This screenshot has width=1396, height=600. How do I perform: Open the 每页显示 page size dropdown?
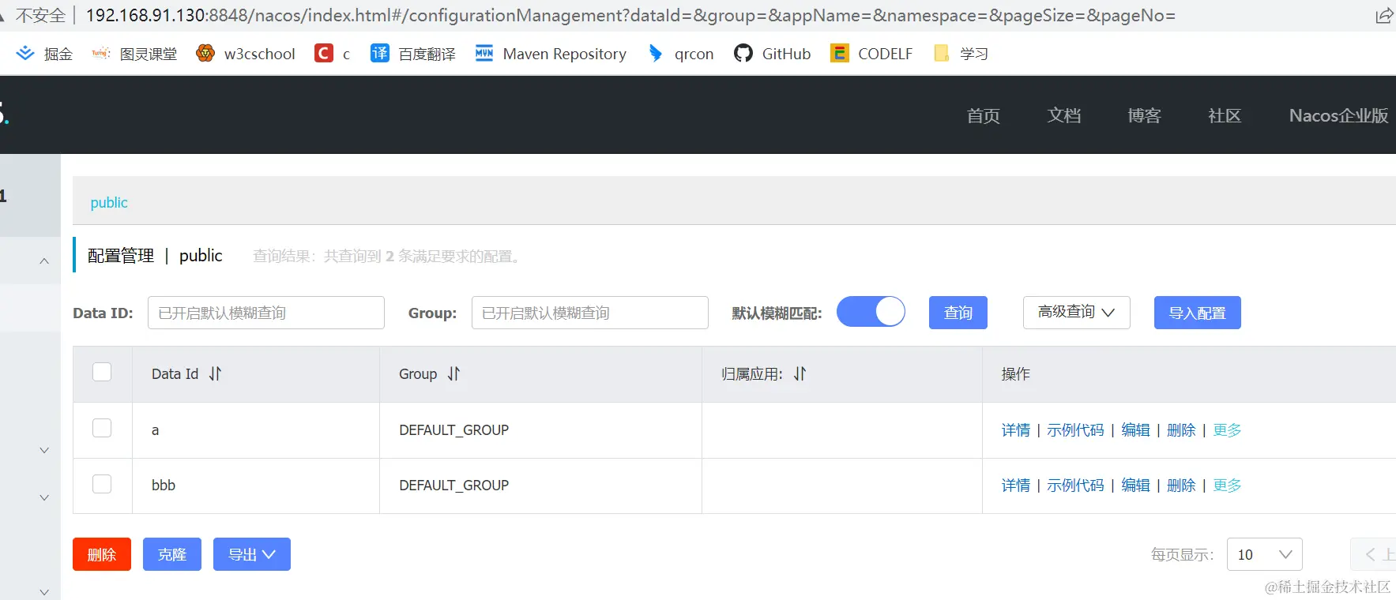click(x=1264, y=554)
